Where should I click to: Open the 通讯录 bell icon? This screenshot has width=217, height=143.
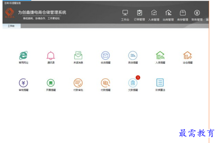coord(51,56)
